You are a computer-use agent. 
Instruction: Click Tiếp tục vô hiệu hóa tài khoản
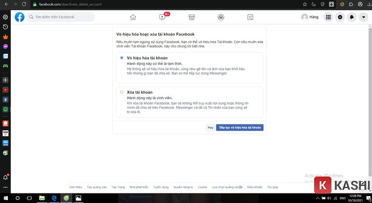click(x=240, y=128)
